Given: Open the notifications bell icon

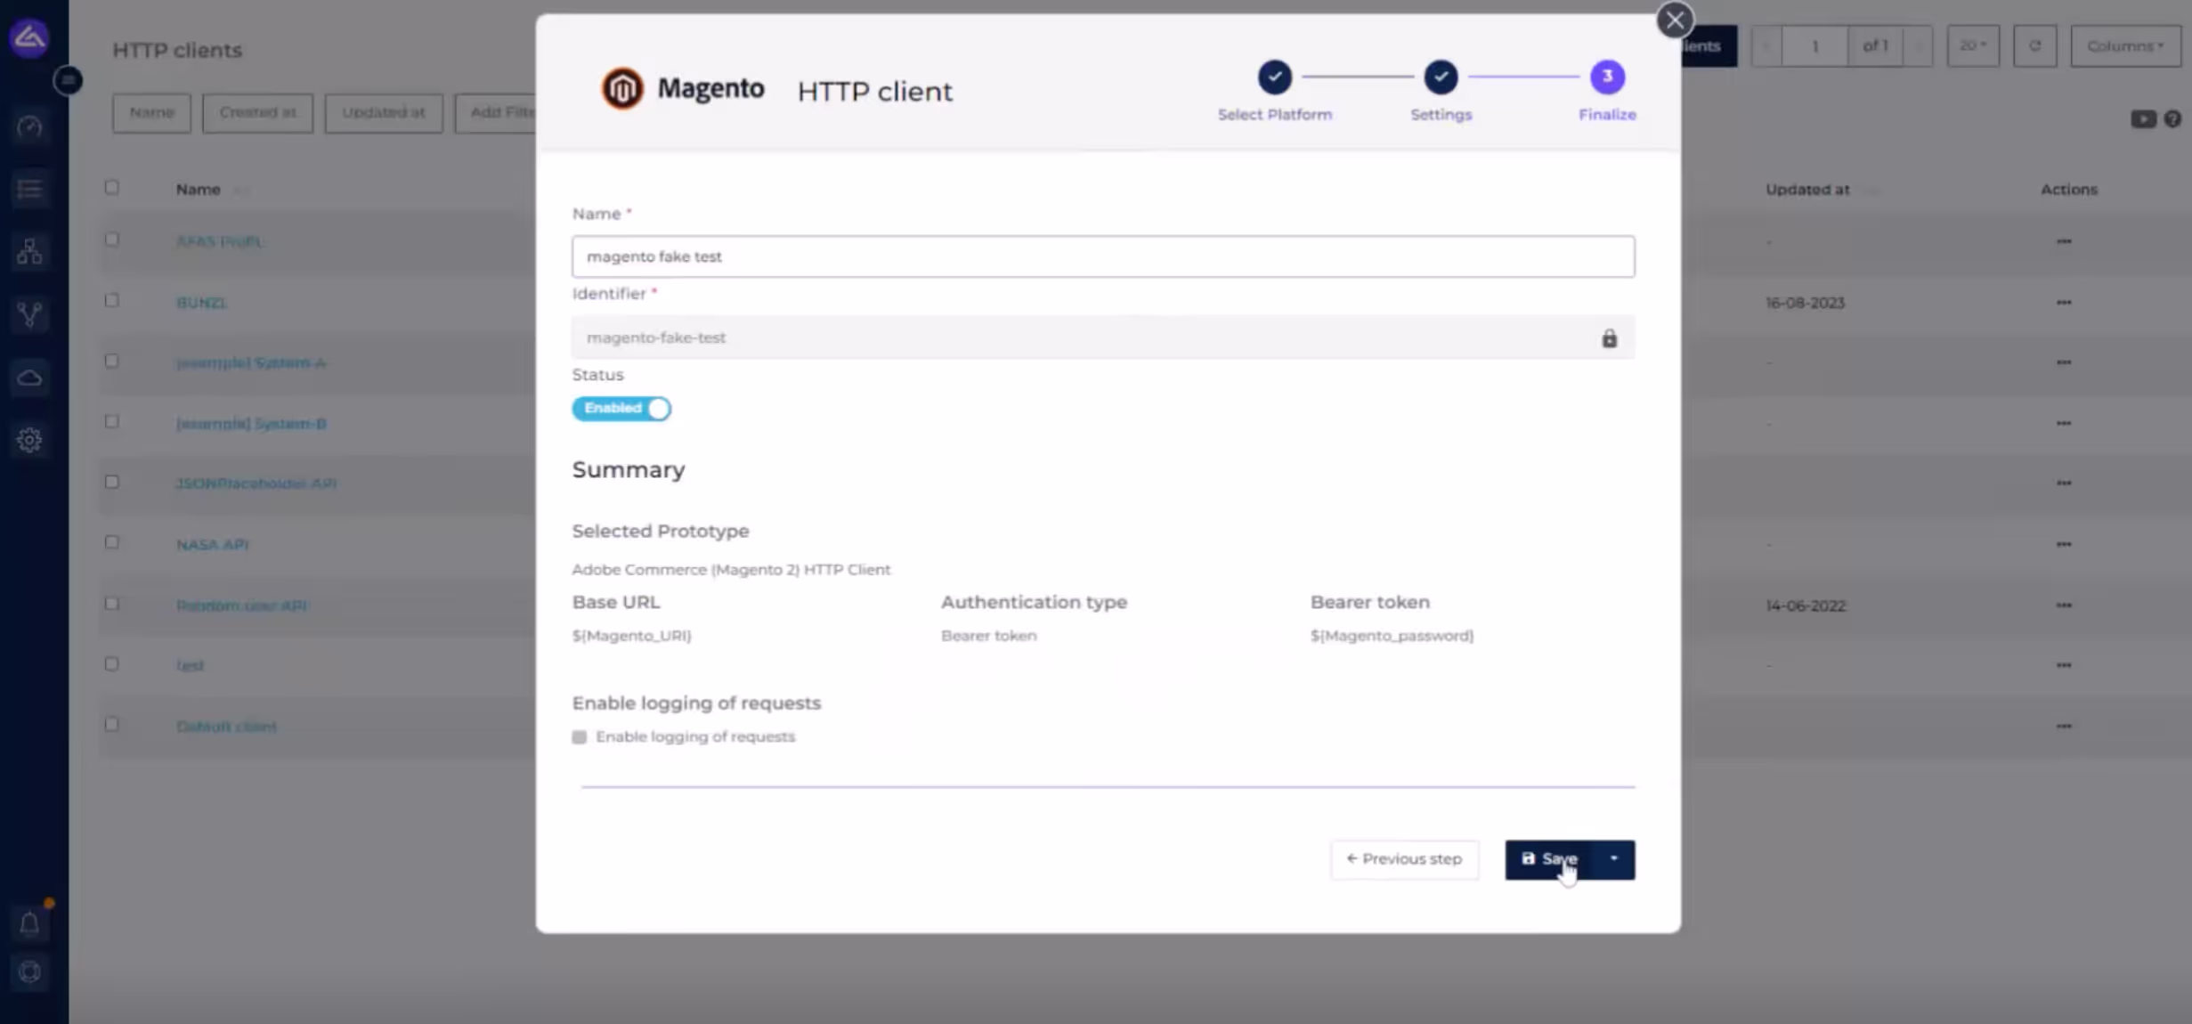Looking at the screenshot, I should pyautogui.click(x=29, y=924).
